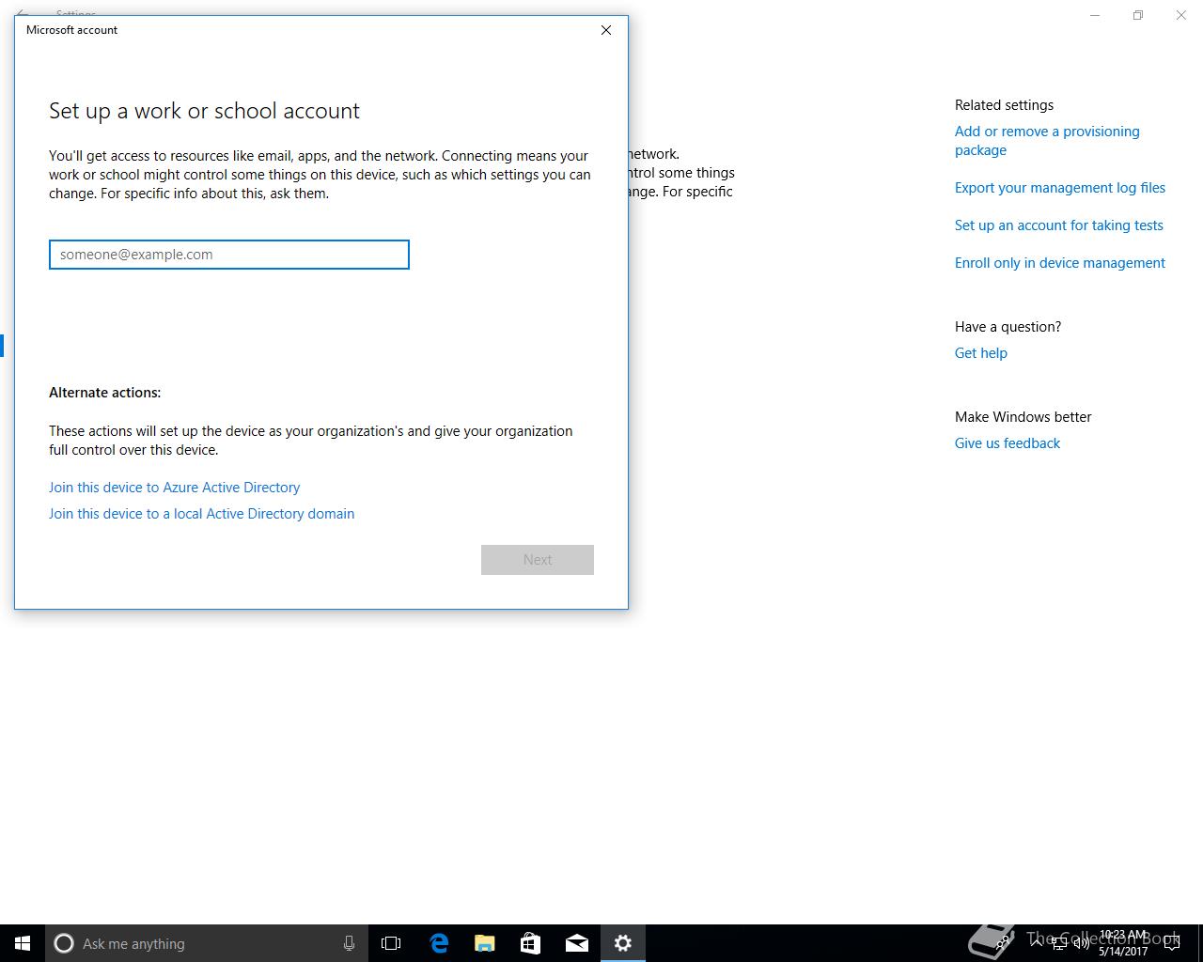Open Set up an account for taking tests
1203x962 pixels.
[x=1059, y=225]
